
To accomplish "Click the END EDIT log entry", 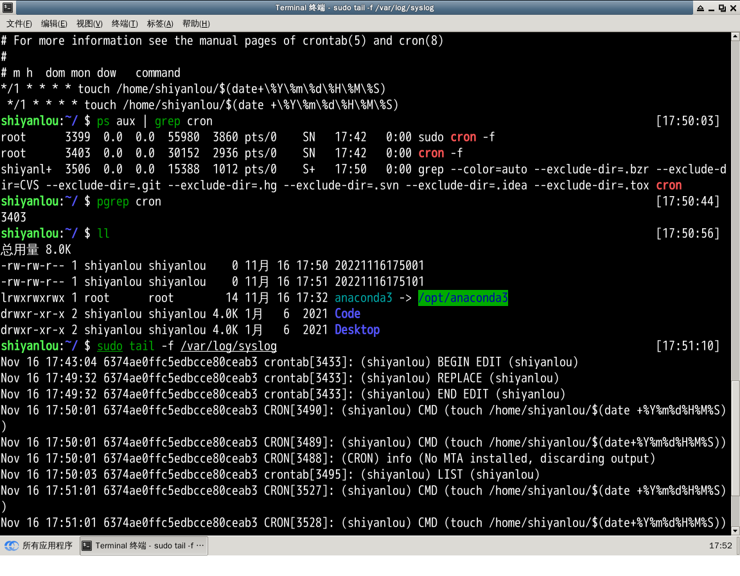I will (283, 394).
